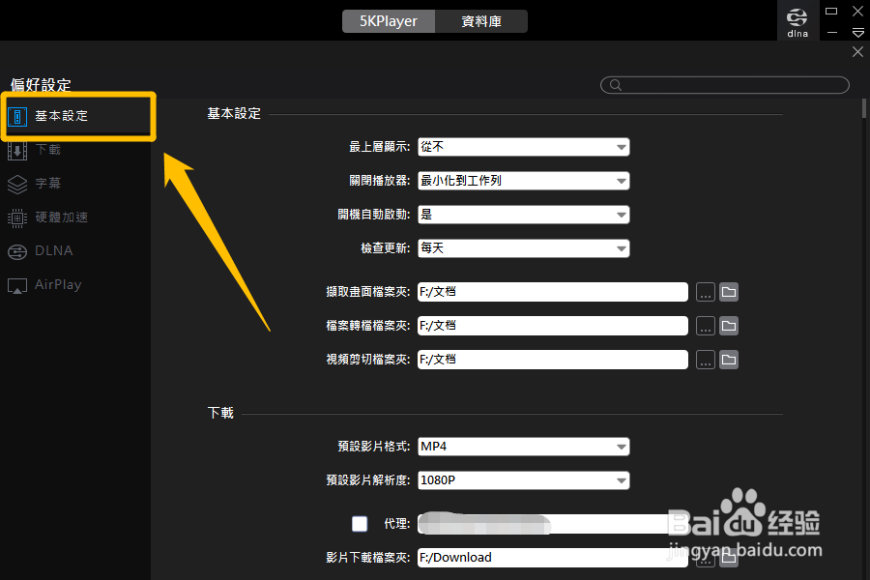
Task: Switch to the 資料庫 tab
Action: point(481,21)
